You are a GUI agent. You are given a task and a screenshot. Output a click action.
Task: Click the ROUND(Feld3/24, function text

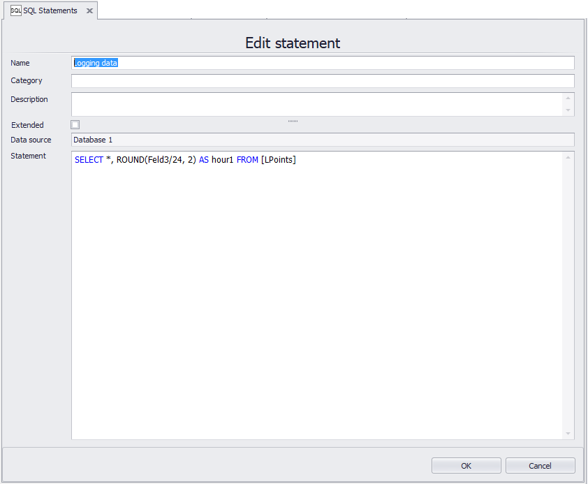(x=149, y=160)
